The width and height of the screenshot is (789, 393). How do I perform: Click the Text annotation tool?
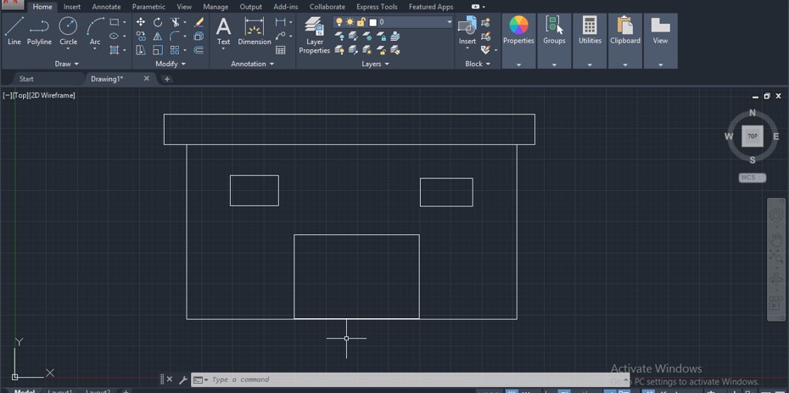click(x=223, y=31)
